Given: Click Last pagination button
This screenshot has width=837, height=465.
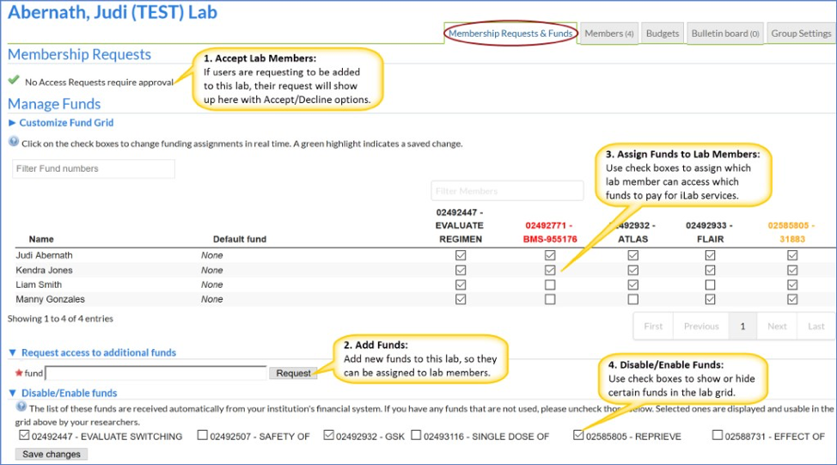Looking at the screenshot, I should 816,327.
